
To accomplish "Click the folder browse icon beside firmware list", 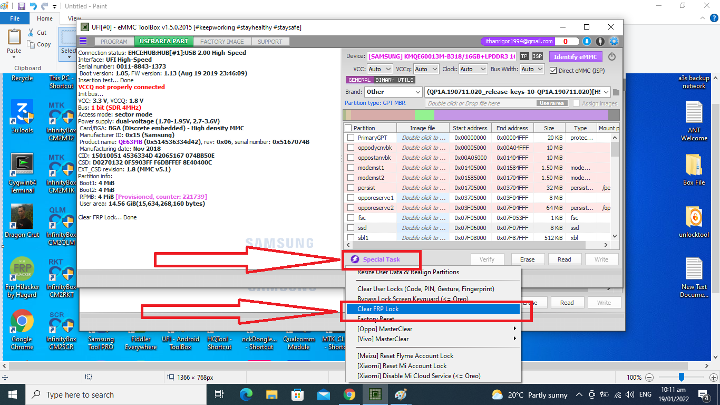I will (616, 92).
